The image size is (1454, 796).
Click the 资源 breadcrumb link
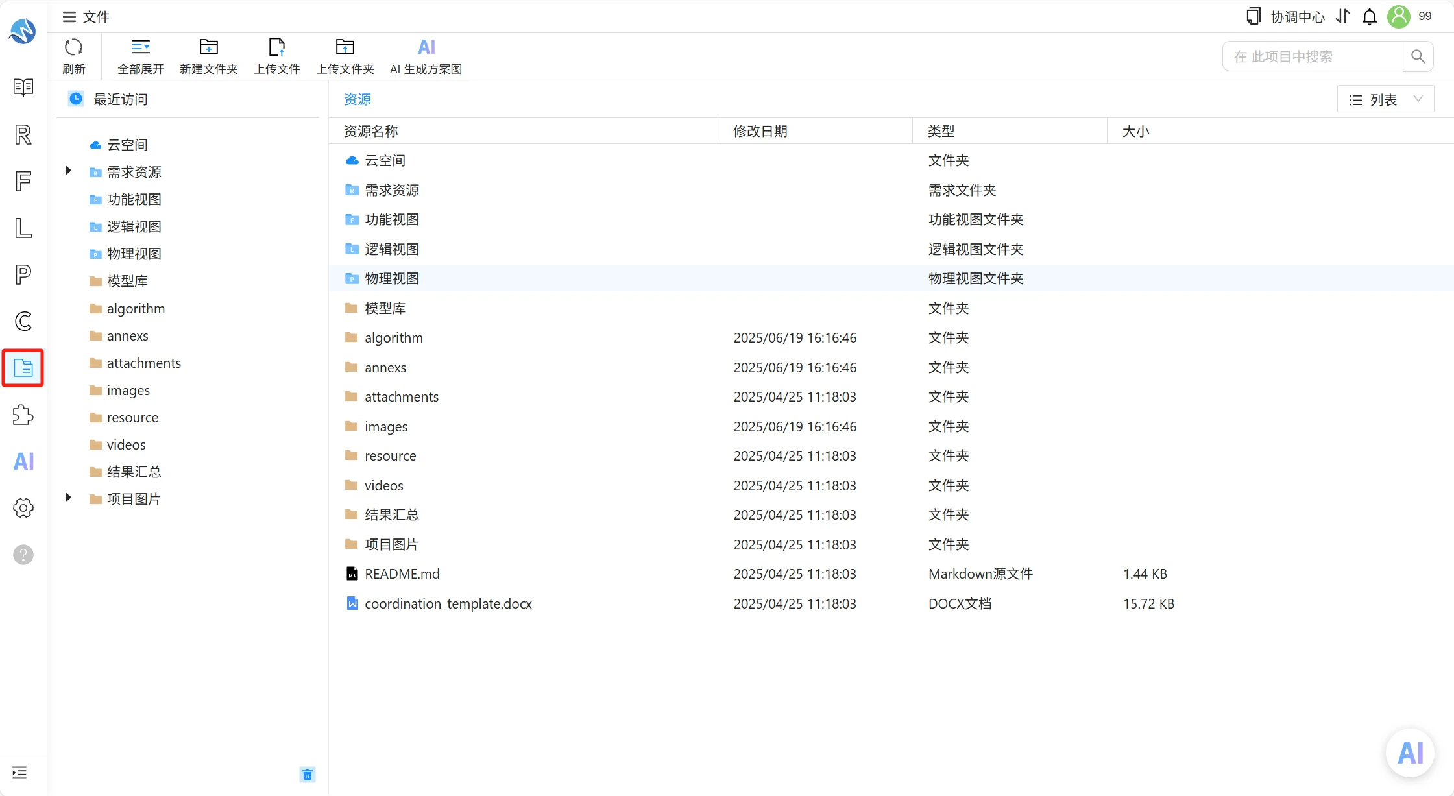coord(357,99)
